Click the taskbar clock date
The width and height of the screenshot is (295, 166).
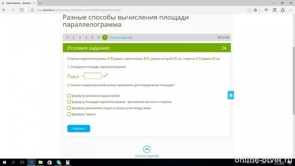pos(279,164)
